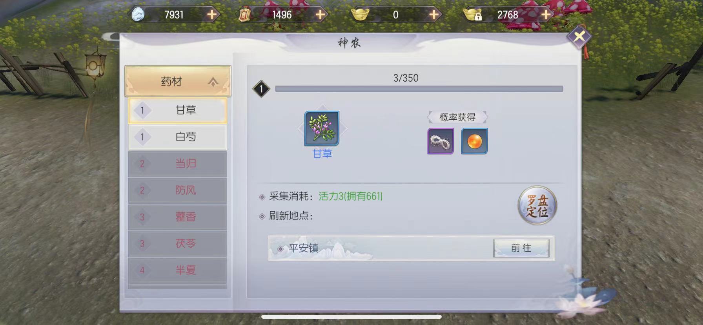
Task: Tap the orange orb reward icon
Action: coord(474,141)
